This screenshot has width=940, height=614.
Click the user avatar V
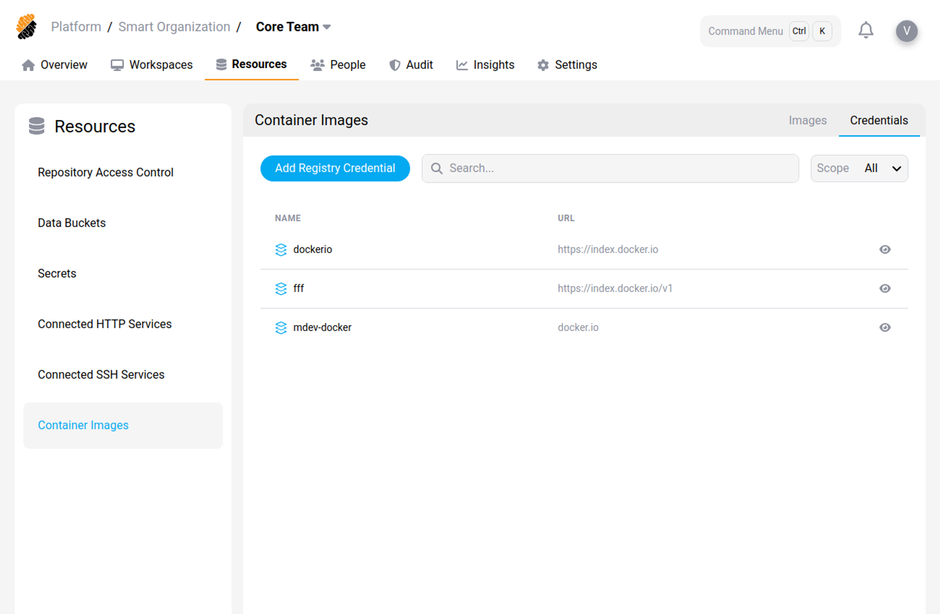(906, 31)
